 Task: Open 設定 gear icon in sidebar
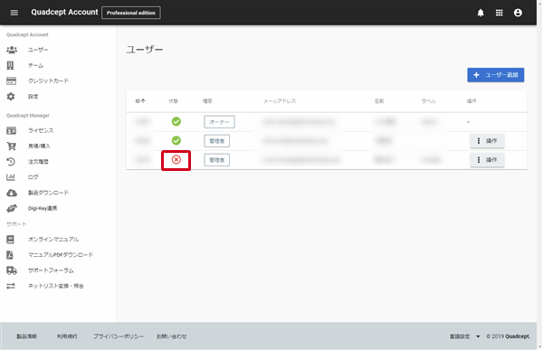pos(11,97)
